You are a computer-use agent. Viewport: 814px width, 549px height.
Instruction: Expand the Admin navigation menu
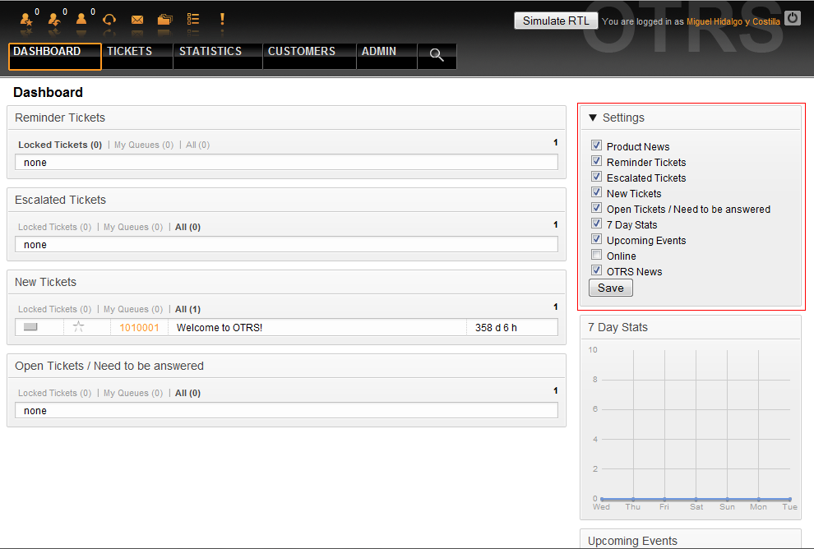tap(379, 52)
